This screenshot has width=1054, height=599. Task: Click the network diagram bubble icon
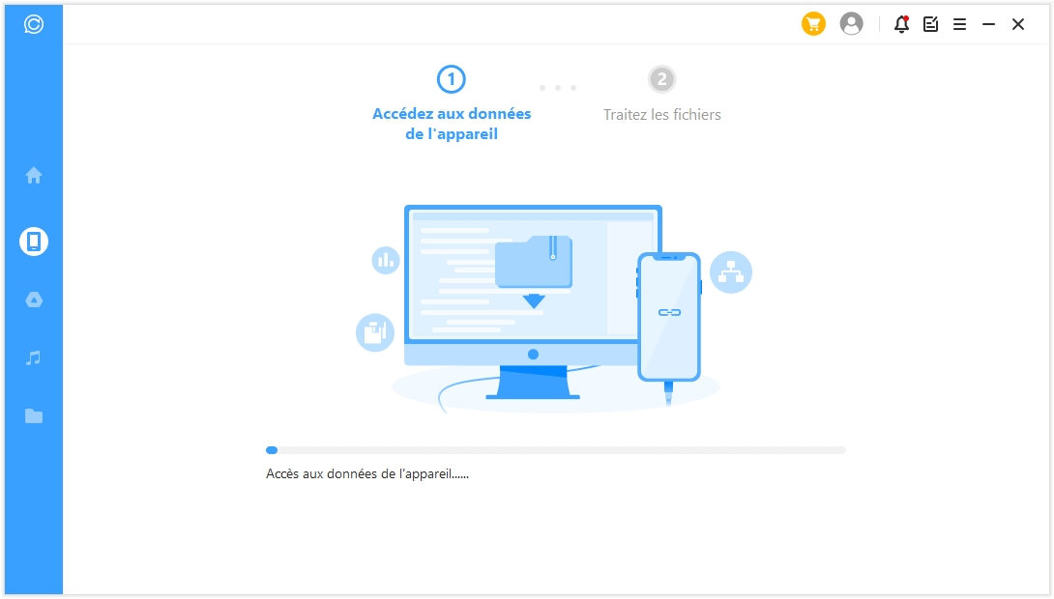click(730, 272)
